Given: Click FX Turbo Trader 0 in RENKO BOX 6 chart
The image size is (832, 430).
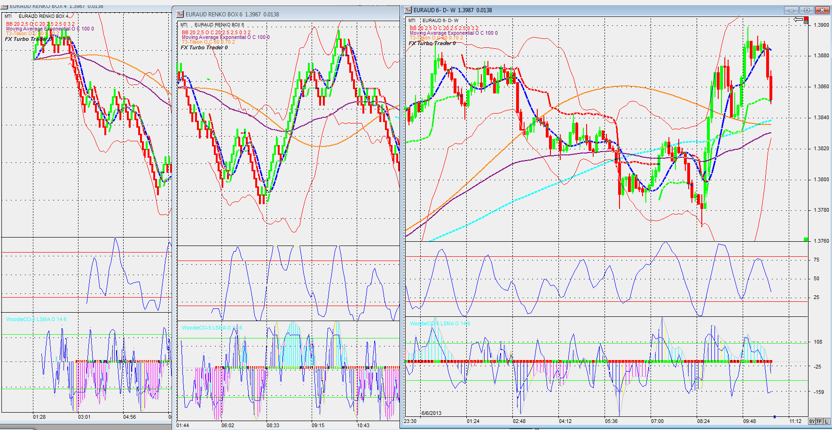Looking at the screenshot, I should point(204,47).
